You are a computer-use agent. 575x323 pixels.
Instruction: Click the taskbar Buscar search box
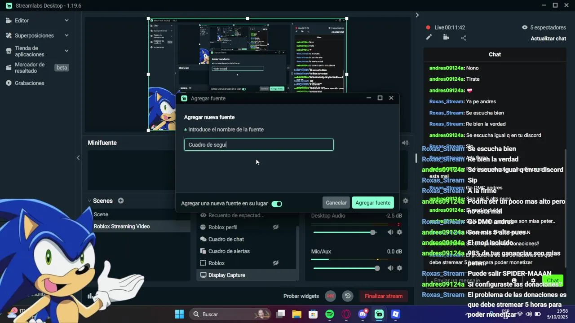point(230,314)
